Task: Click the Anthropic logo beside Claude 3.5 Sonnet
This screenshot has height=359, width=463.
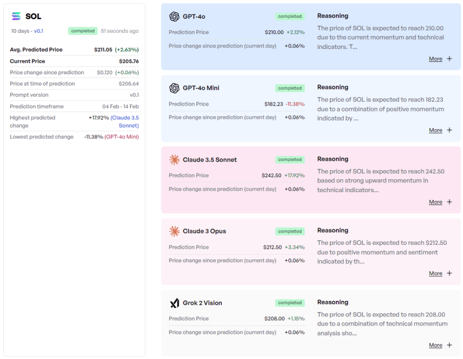Action: (x=174, y=160)
